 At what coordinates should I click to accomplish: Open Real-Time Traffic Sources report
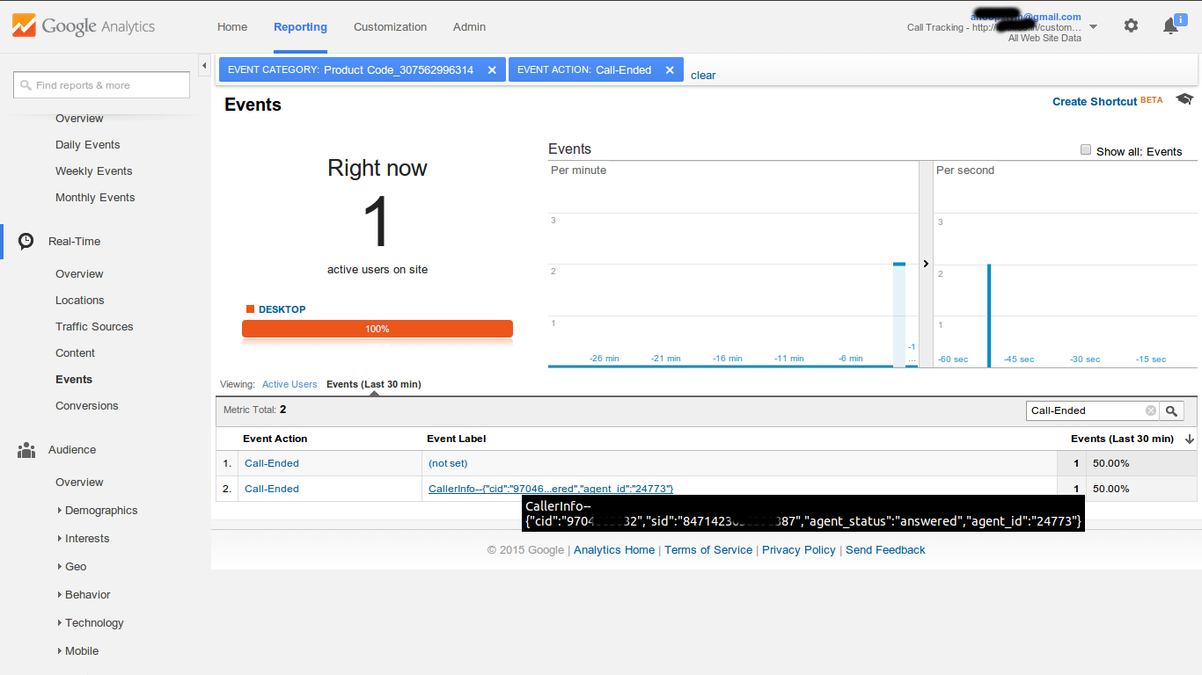point(94,327)
